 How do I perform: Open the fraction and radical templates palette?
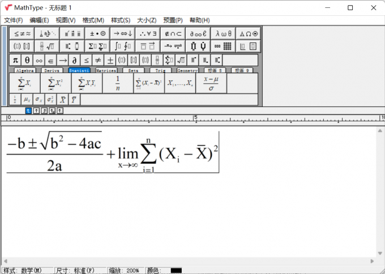point(47,46)
